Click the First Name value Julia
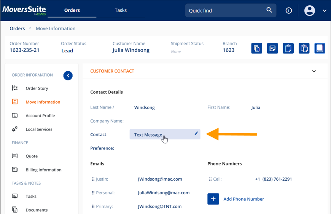 click(x=256, y=107)
